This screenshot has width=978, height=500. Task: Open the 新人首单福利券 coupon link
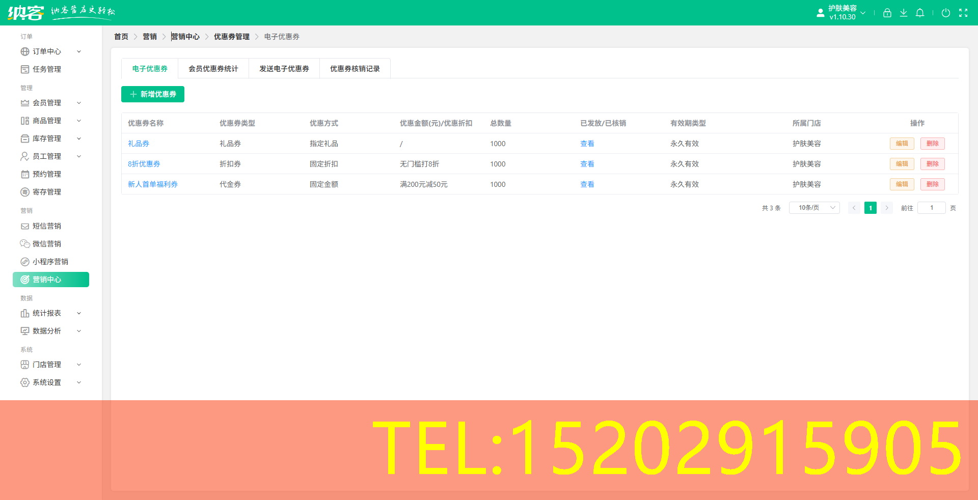coord(153,184)
